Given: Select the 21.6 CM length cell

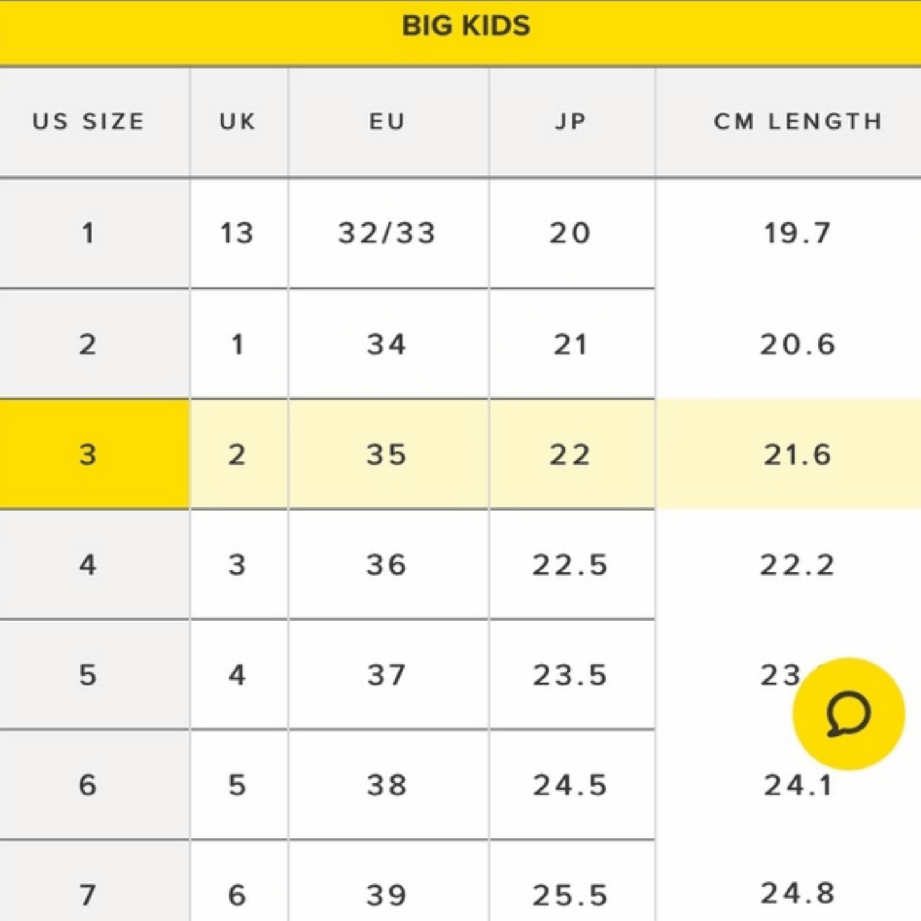Looking at the screenshot, I should click(x=798, y=454).
